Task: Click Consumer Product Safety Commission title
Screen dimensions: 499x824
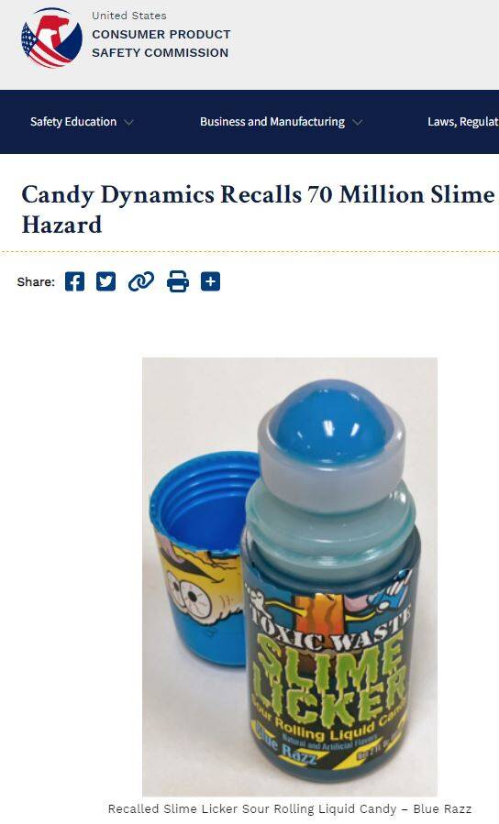Action: pos(161,44)
